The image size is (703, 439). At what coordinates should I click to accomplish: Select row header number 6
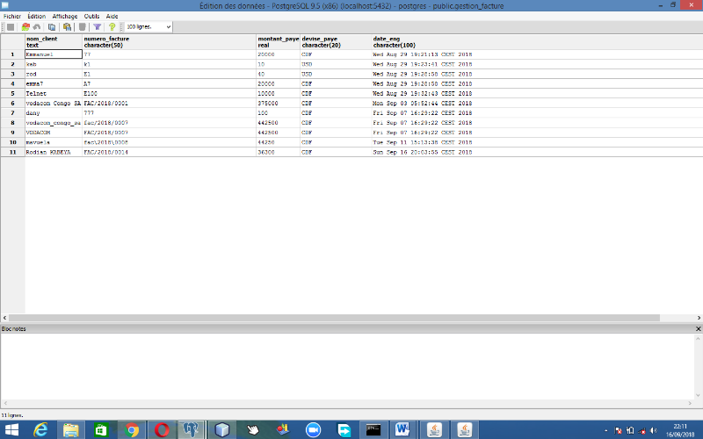point(12,103)
